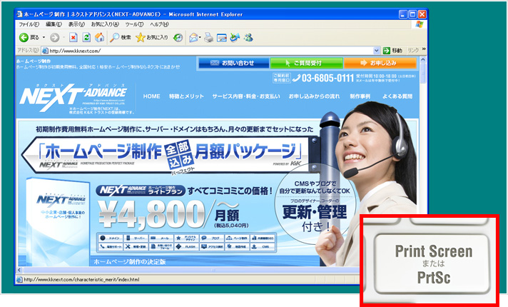
Task: Click the History clock icon in toolbar
Action: 178,38
